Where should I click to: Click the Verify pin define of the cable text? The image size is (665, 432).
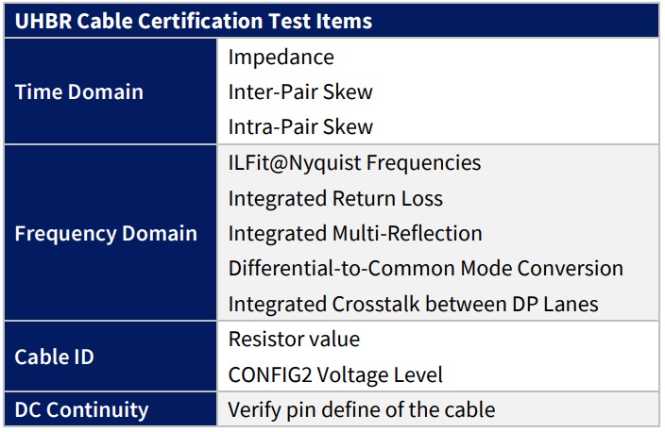[361, 410]
